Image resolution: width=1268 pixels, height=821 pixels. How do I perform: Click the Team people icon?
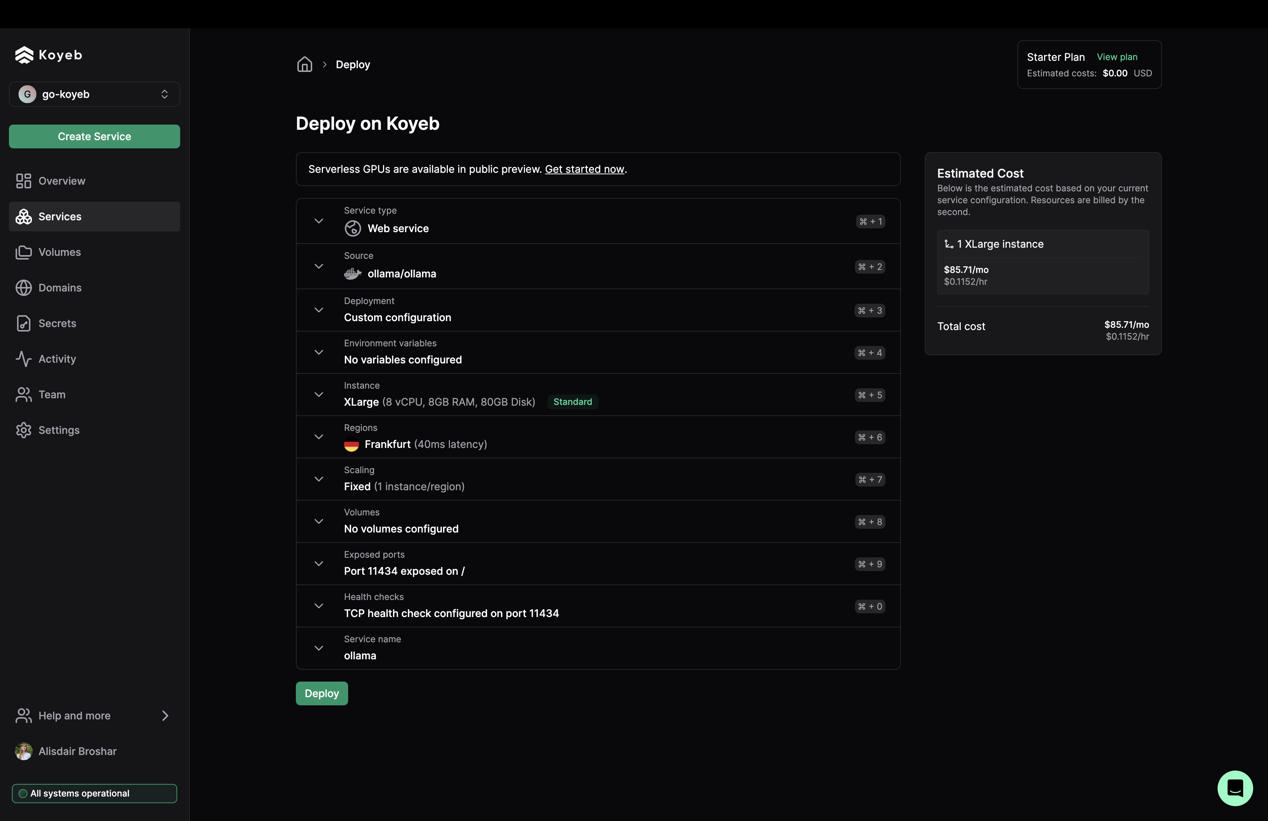tap(23, 395)
